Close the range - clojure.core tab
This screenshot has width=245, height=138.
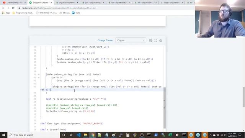pyautogui.click(x=182, y=3)
